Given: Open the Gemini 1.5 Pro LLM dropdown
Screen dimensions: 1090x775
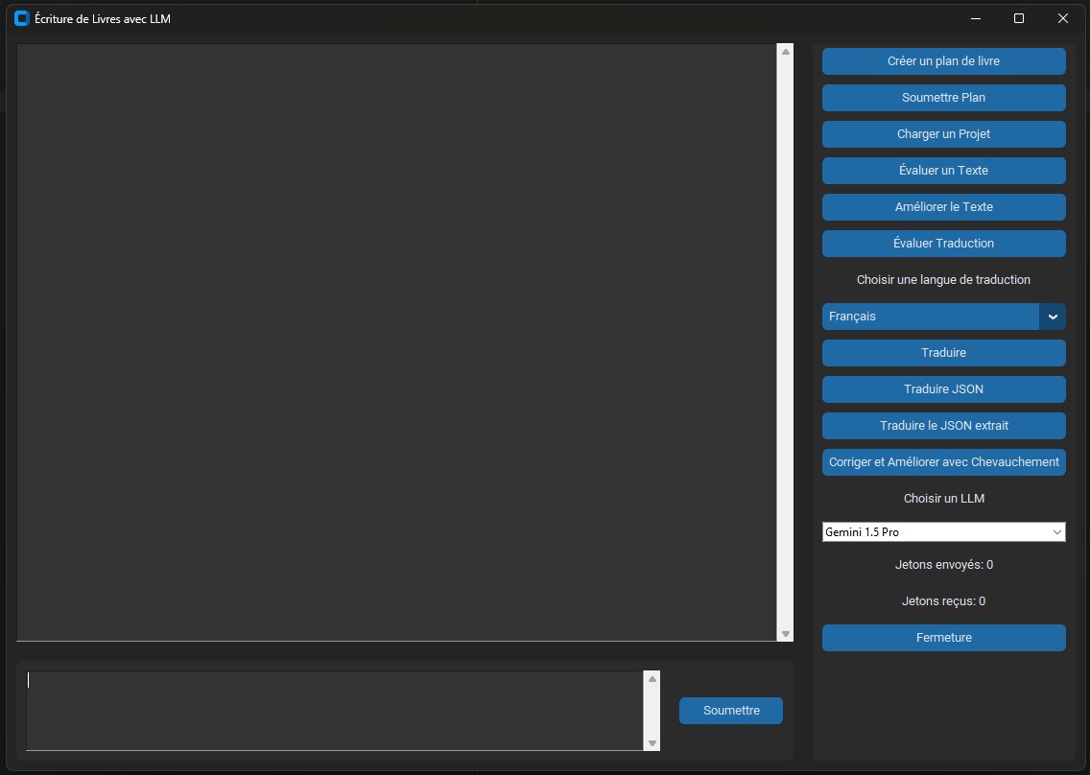Looking at the screenshot, I should pyautogui.click(x=943, y=531).
